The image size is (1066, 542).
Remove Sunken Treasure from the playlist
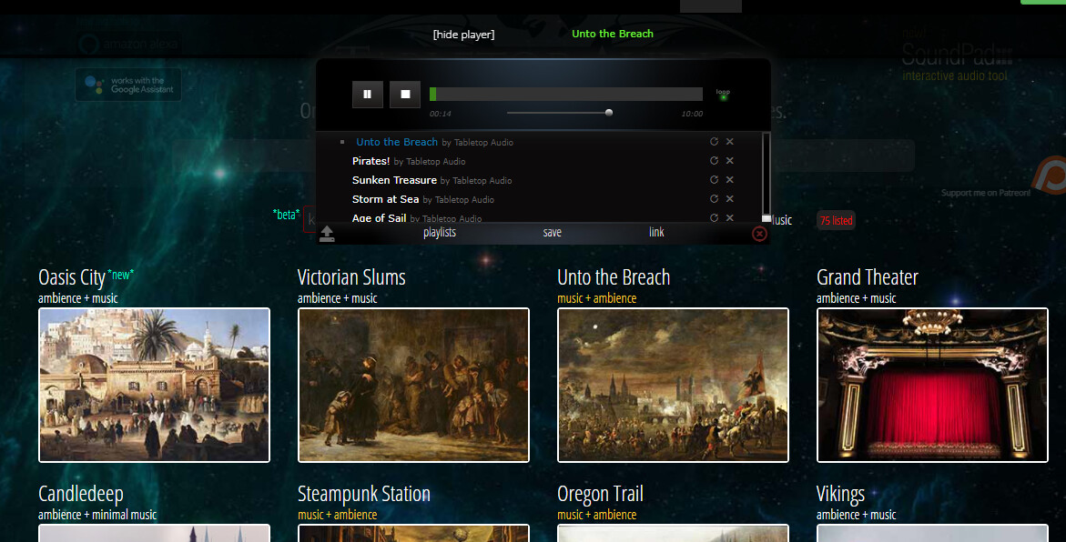(x=729, y=179)
